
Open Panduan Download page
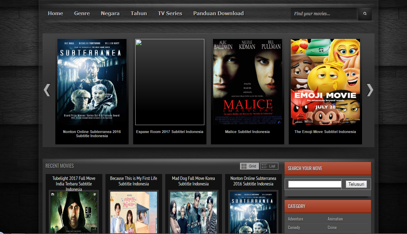(x=218, y=13)
